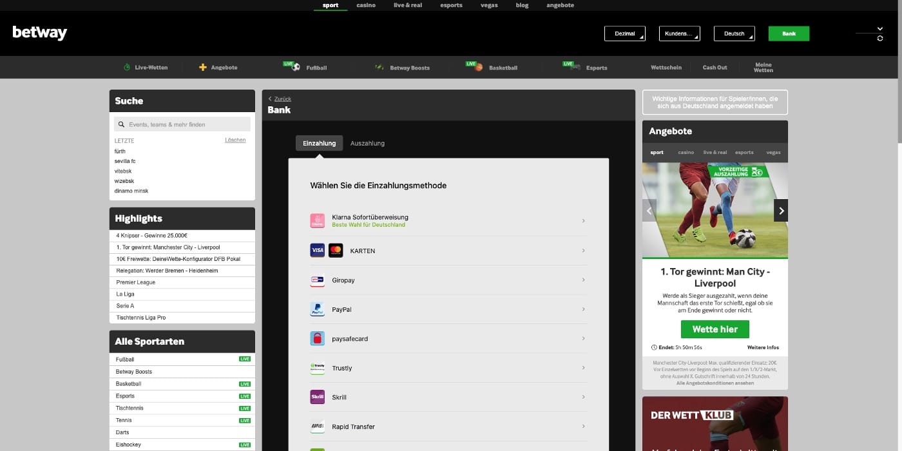Screen dimensions: 902x451
Task: Click LIVE badge next to Tennis
Action: point(245,421)
